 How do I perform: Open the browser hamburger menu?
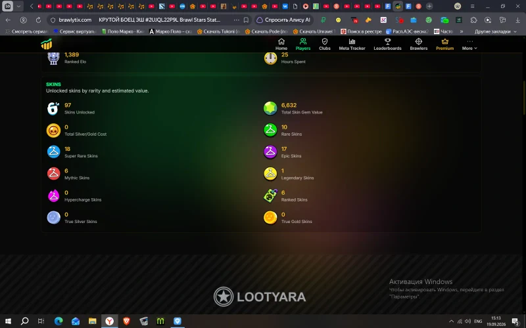pyautogui.click(x=472, y=6)
